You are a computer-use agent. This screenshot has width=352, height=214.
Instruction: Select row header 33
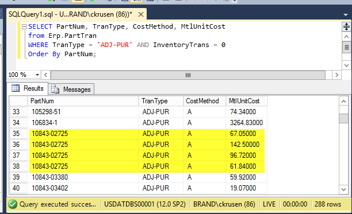[18, 112]
